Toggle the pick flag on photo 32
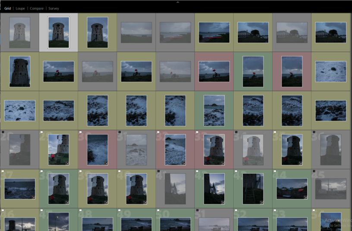This screenshot has height=231, width=352. (158, 132)
